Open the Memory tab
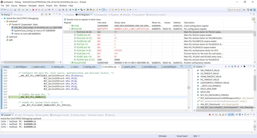This screenshot has width=257, height=138. click(110, 115)
